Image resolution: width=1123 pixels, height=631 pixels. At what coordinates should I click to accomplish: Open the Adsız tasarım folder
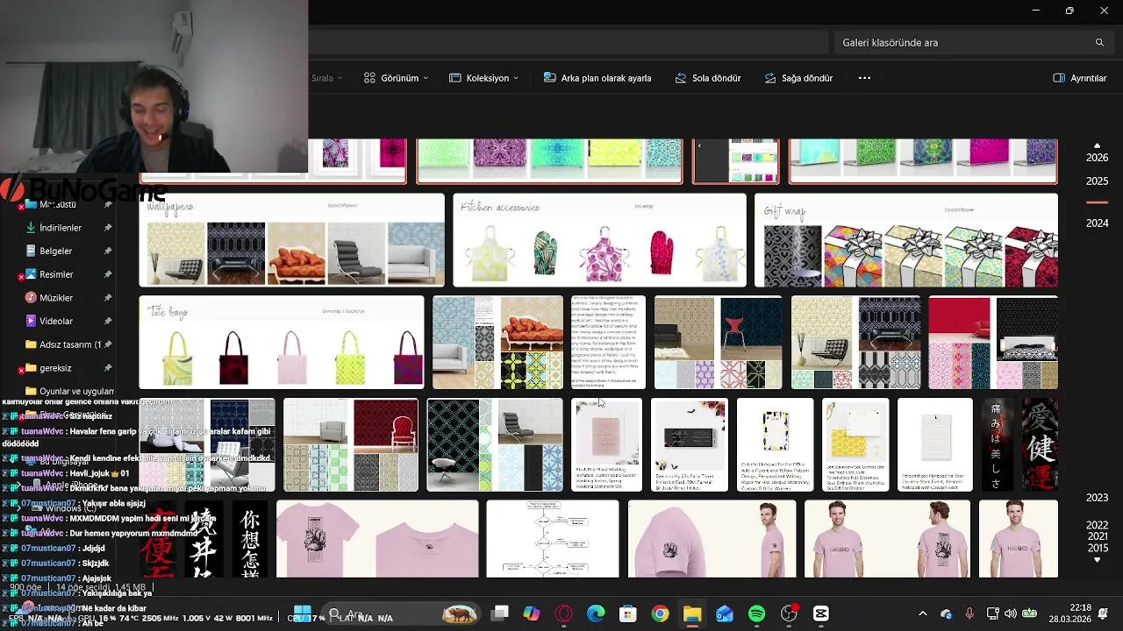pyautogui.click(x=69, y=344)
